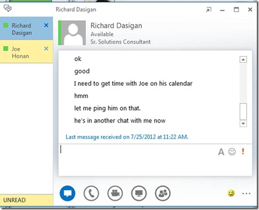Screen dimensions: 259x210
Task: Minimize the Lync conversation window
Action: coord(222,11)
